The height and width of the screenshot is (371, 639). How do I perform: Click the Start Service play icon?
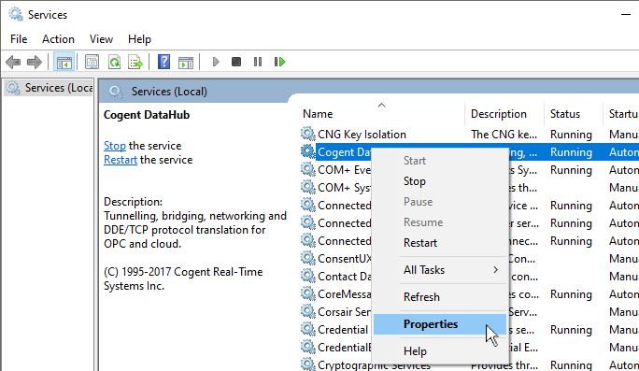pos(216,62)
